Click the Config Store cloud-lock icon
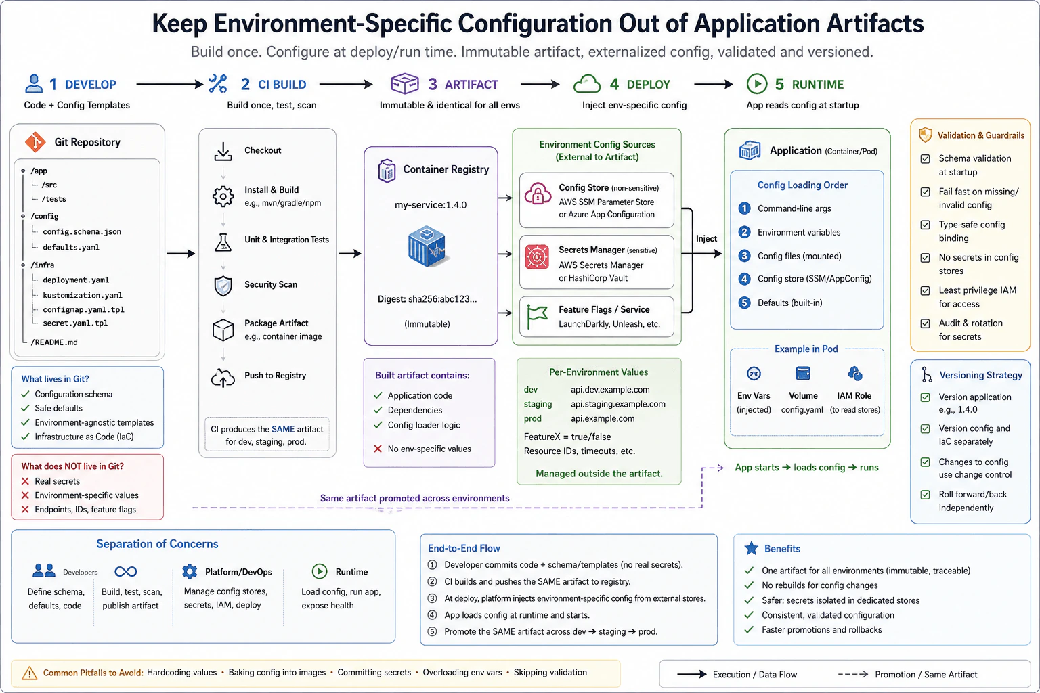 [x=538, y=194]
